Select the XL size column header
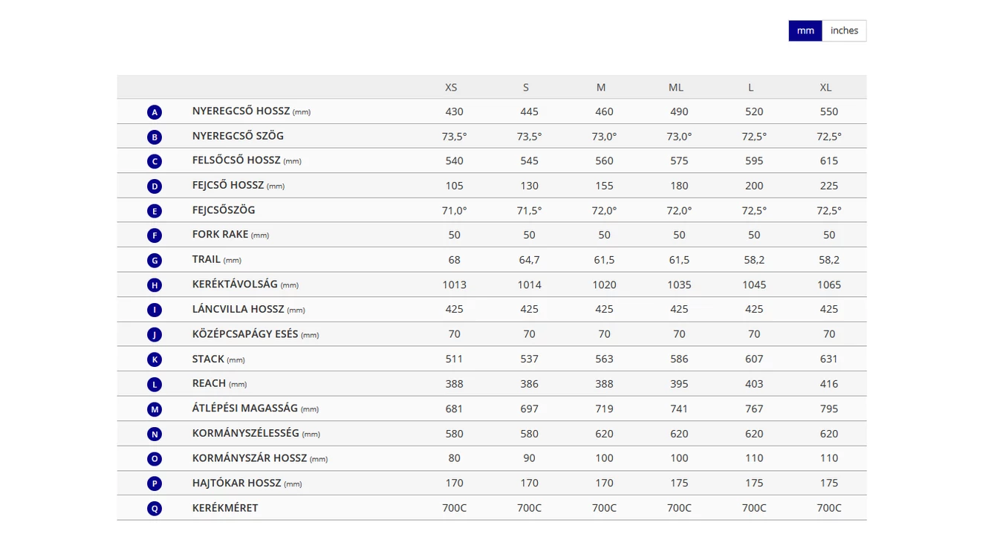This screenshot has height=557, width=1003. click(826, 87)
